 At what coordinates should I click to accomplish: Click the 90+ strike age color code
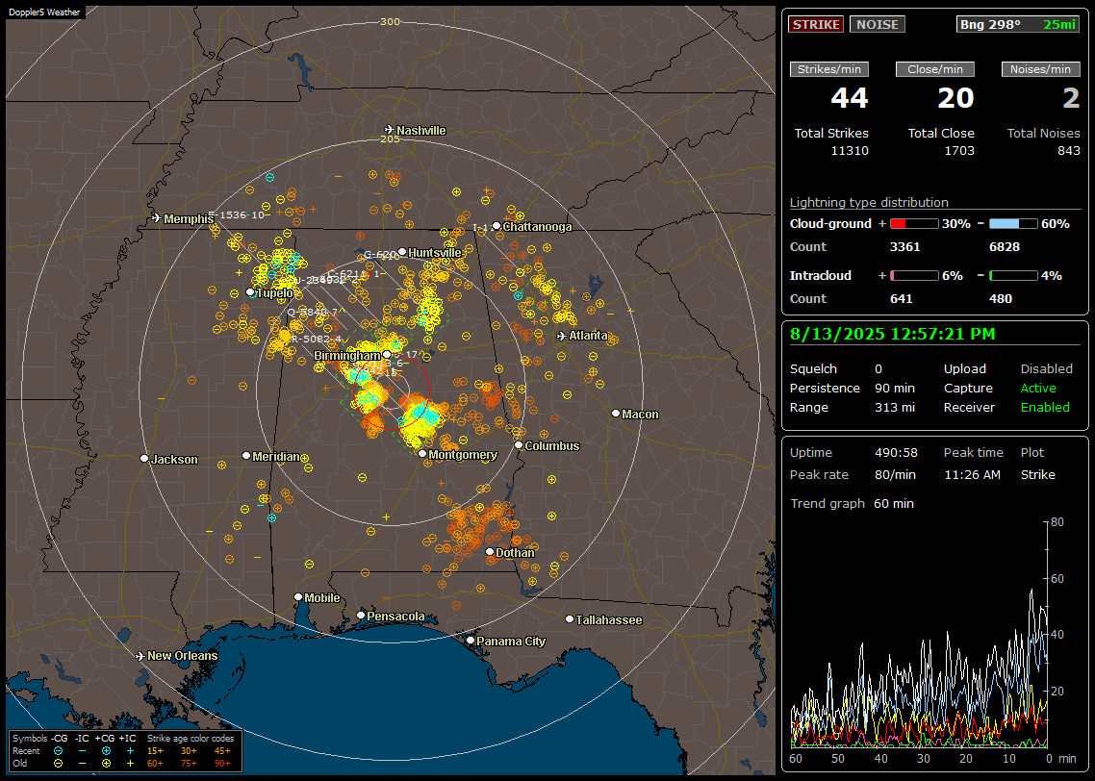pyautogui.click(x=222, y=764)
